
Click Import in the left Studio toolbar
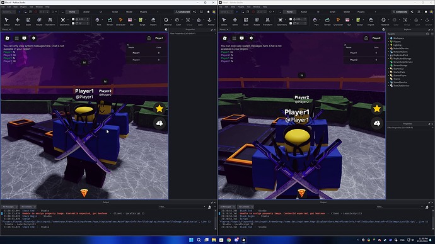pyautogui.click(x=153, y=21)
